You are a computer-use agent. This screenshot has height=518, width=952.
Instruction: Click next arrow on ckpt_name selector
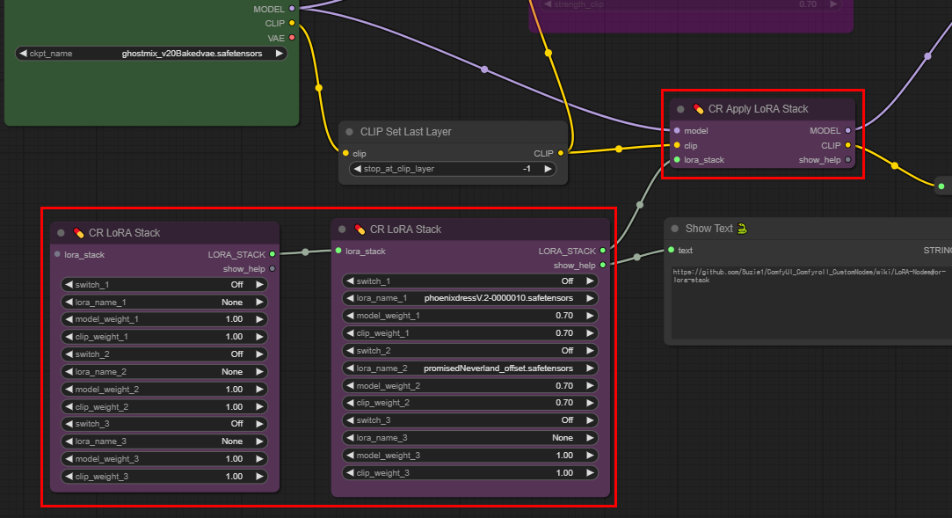(x=280, y=54)
